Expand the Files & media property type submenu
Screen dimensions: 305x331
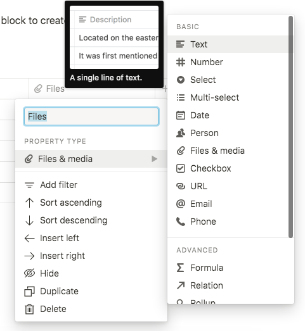[91, 159]
